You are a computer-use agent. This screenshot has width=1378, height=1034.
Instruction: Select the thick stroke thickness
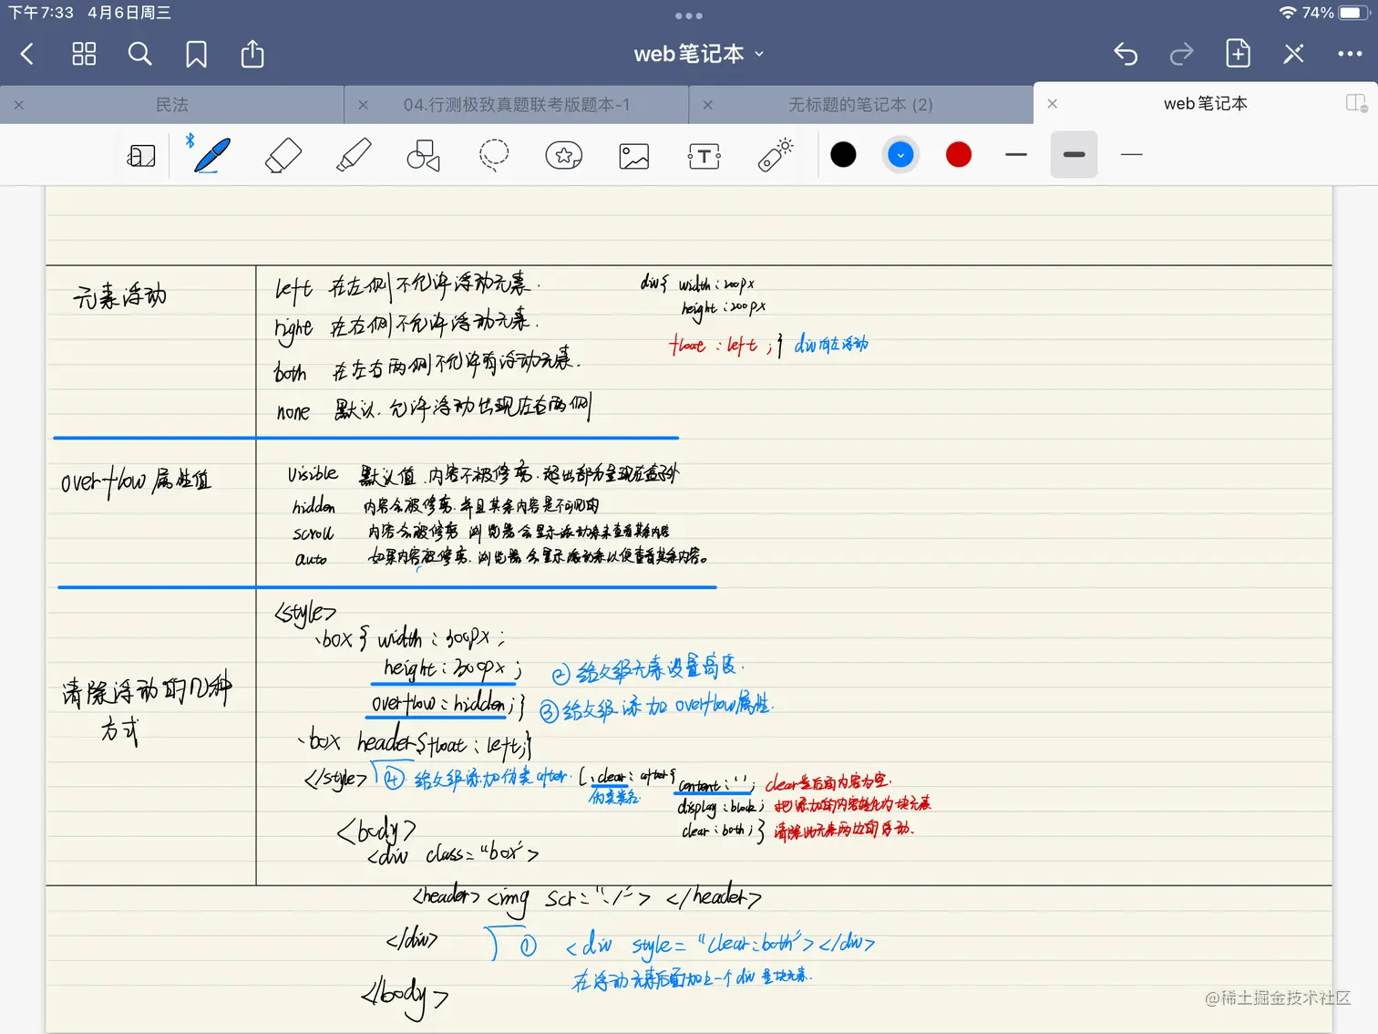click(1075, 155)
